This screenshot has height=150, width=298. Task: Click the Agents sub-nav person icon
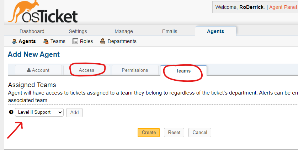pyautogui.click(x=14, y=41)
